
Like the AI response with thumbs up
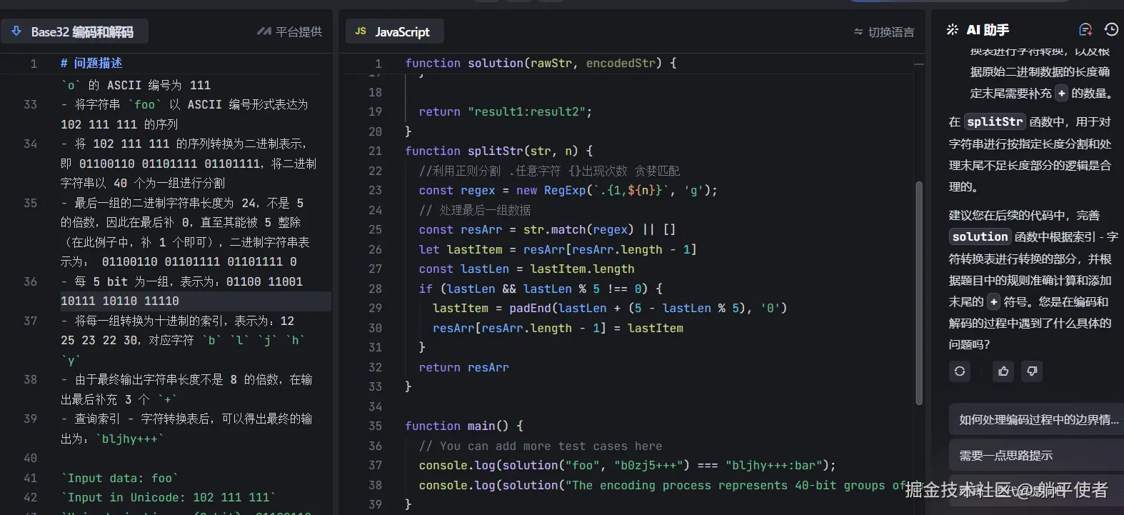tap(1003, 371)
